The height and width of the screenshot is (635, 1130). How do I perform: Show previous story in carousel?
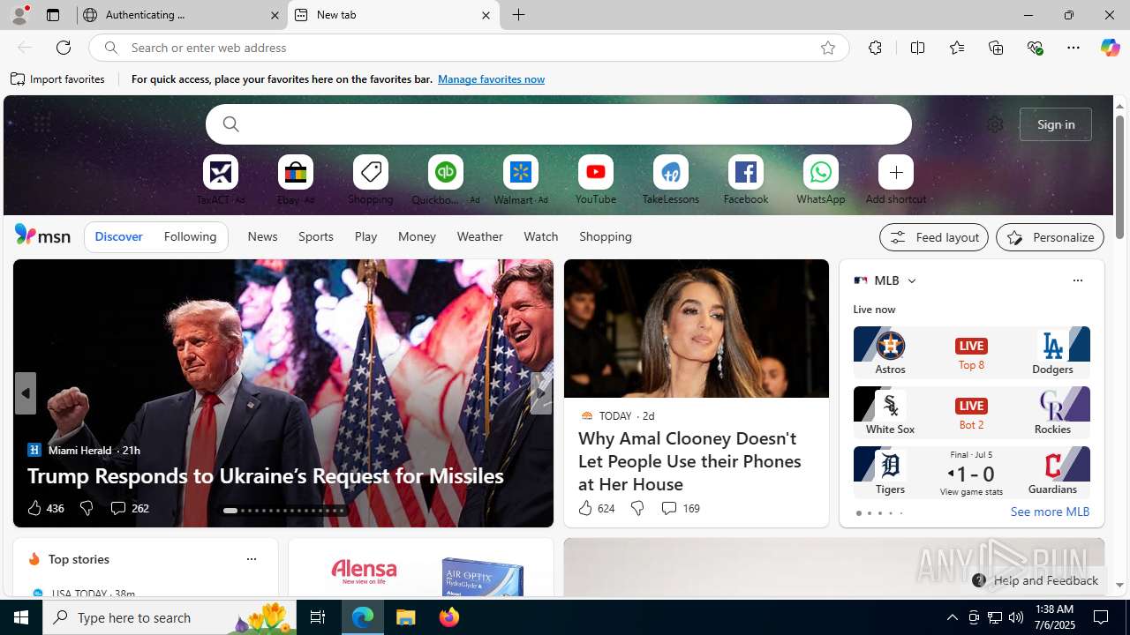click(25, 393)
